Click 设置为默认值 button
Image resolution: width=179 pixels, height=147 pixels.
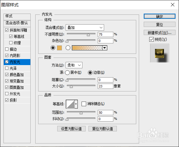point(71,129)
